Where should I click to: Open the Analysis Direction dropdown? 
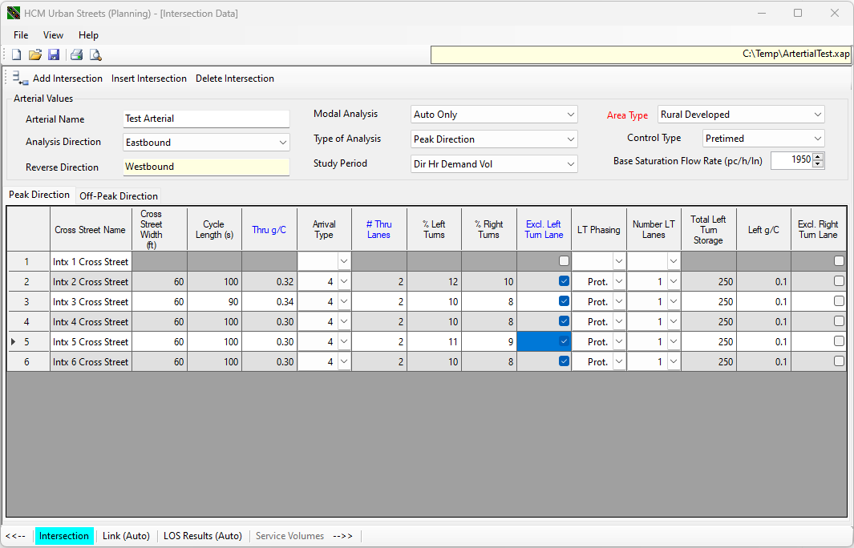pyautogui.click(x=282, y=143)
